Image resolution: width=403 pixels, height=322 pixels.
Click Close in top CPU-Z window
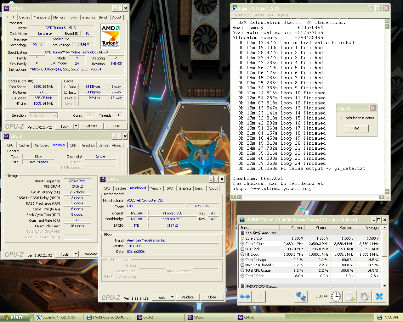pos(116,126)
